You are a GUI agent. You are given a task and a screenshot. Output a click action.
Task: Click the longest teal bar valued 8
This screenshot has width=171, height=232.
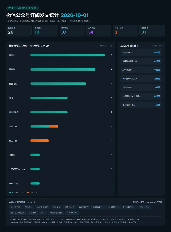tap(68, 55)
